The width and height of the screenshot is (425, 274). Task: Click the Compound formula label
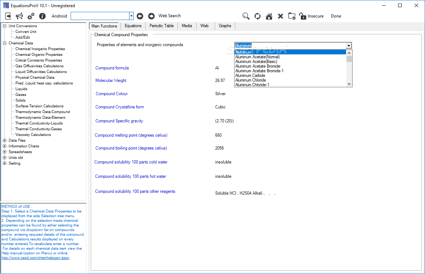(112, 68)
